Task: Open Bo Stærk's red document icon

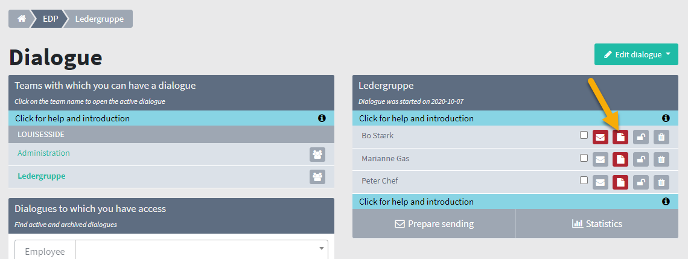Action: tap(620, 137)
